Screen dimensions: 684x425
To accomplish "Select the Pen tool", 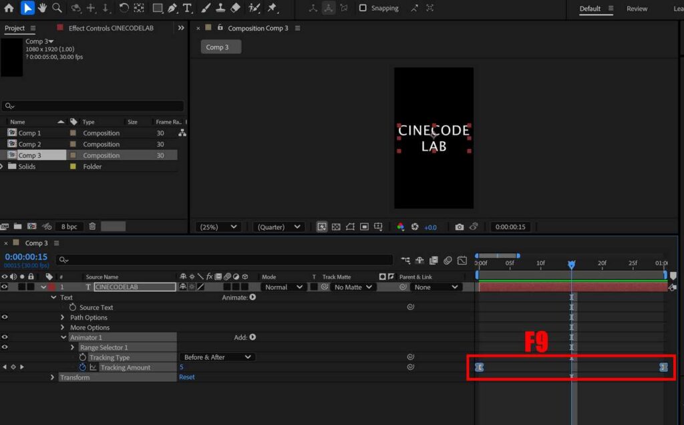I will point(172,8).
